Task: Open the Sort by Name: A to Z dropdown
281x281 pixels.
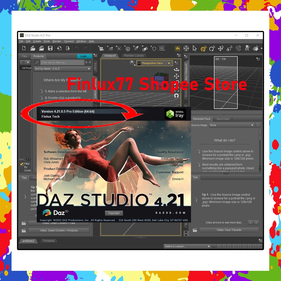Action: (x=62, y=69)
